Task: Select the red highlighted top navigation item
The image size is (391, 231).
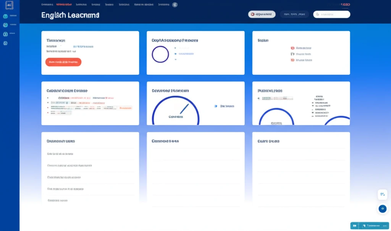Action: (64, 5)
